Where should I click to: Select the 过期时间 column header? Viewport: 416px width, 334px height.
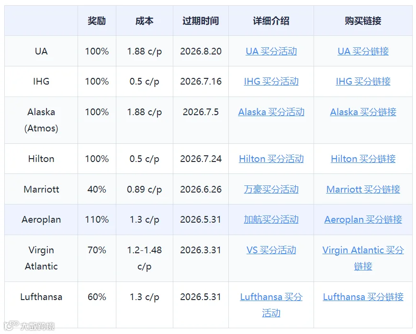pos(201,21)
